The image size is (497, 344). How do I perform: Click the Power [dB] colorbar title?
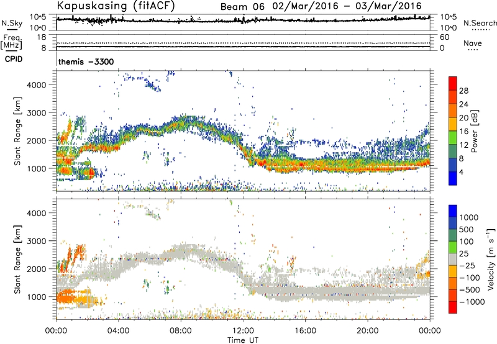pyautogui.click(x=474, y=131)
